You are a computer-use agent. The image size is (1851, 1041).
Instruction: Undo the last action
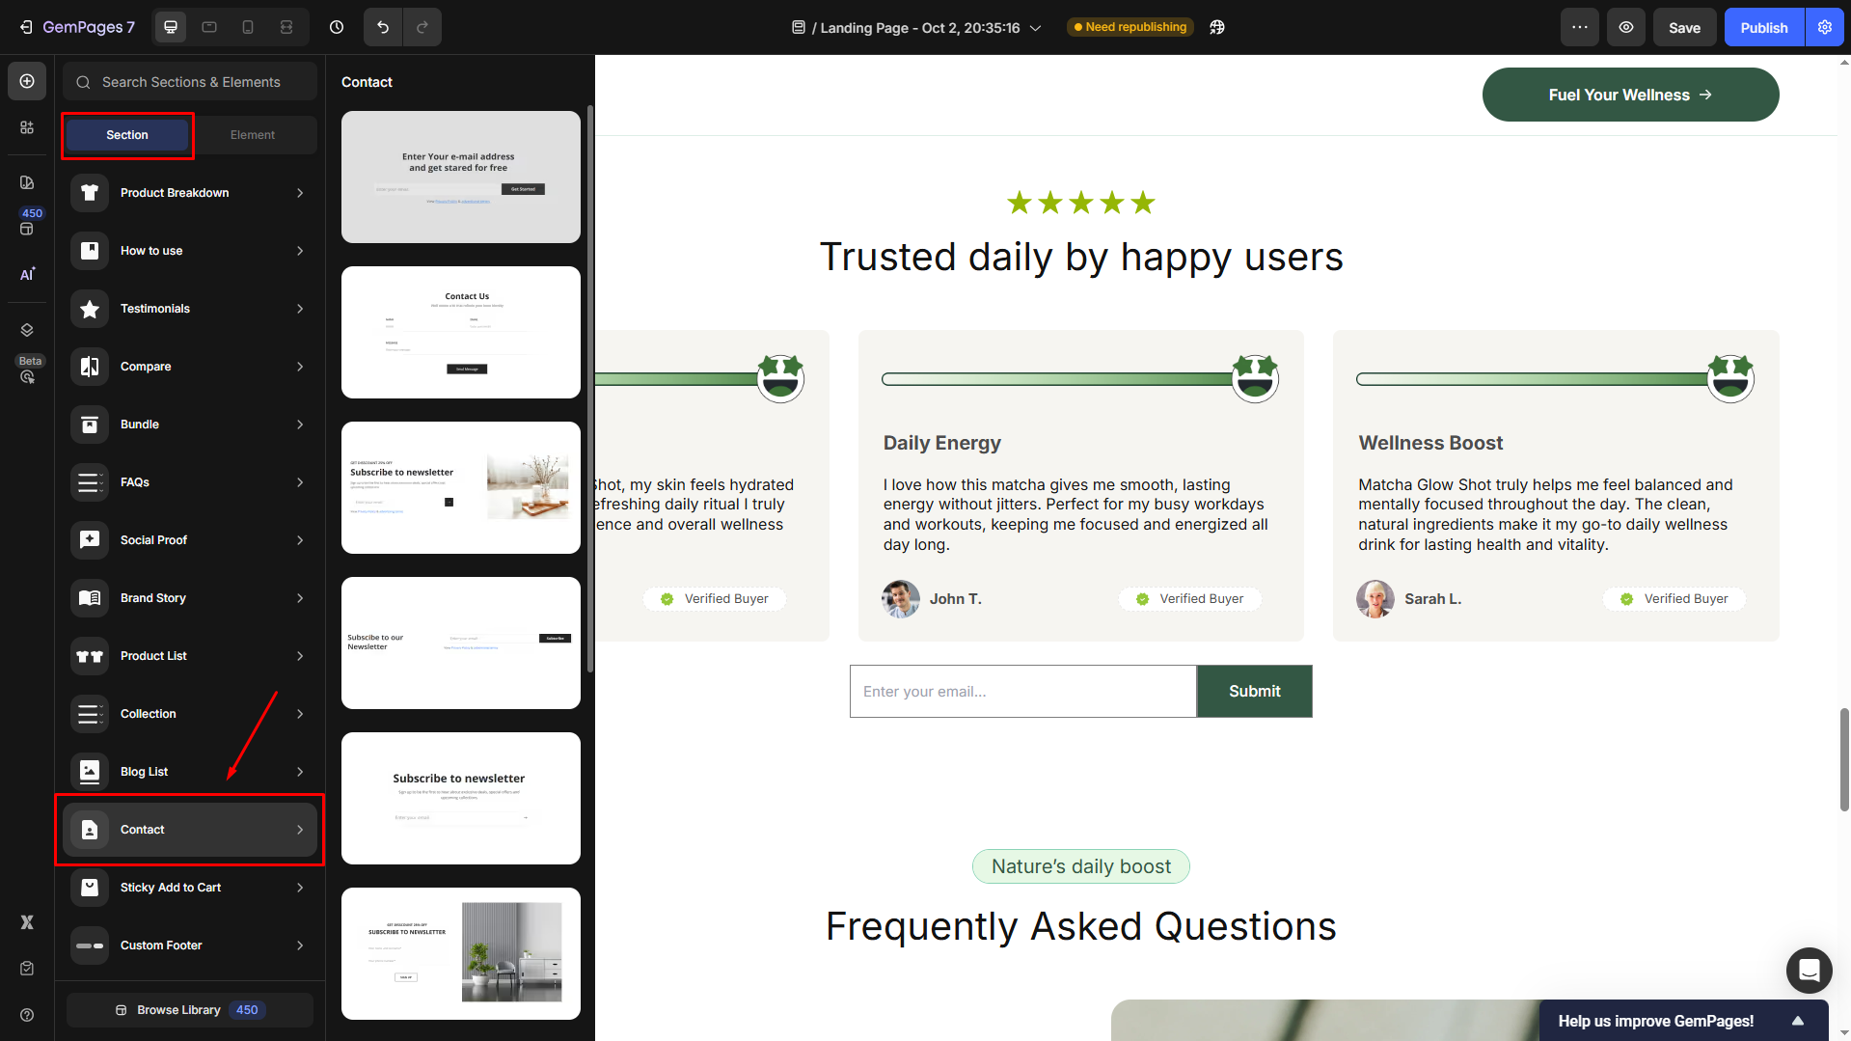(383, 27)
